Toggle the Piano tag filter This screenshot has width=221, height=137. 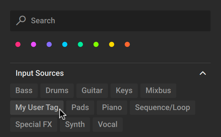[112, 108]
